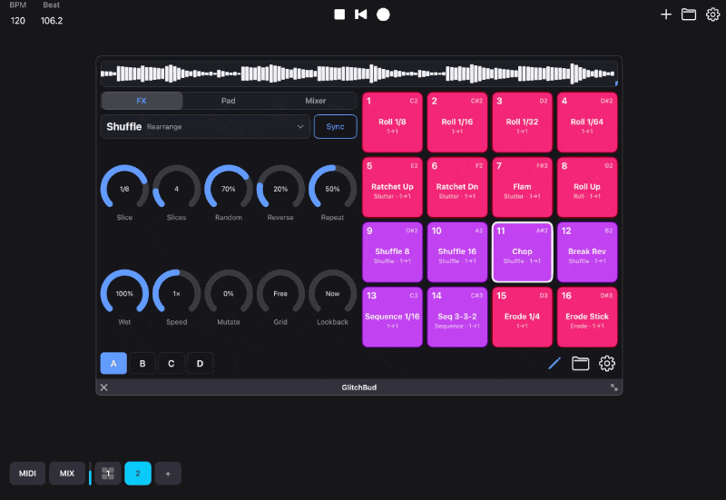726x500 pixels.
Task: Open the Shuffle effect type dropdown
Action: coord(205,126)
